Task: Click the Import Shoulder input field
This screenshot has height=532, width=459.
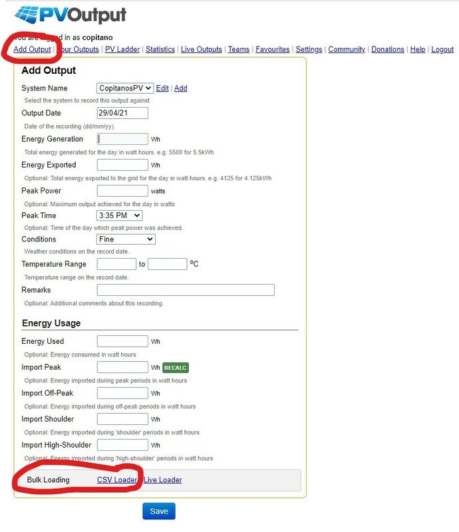Action: point(122,419)
